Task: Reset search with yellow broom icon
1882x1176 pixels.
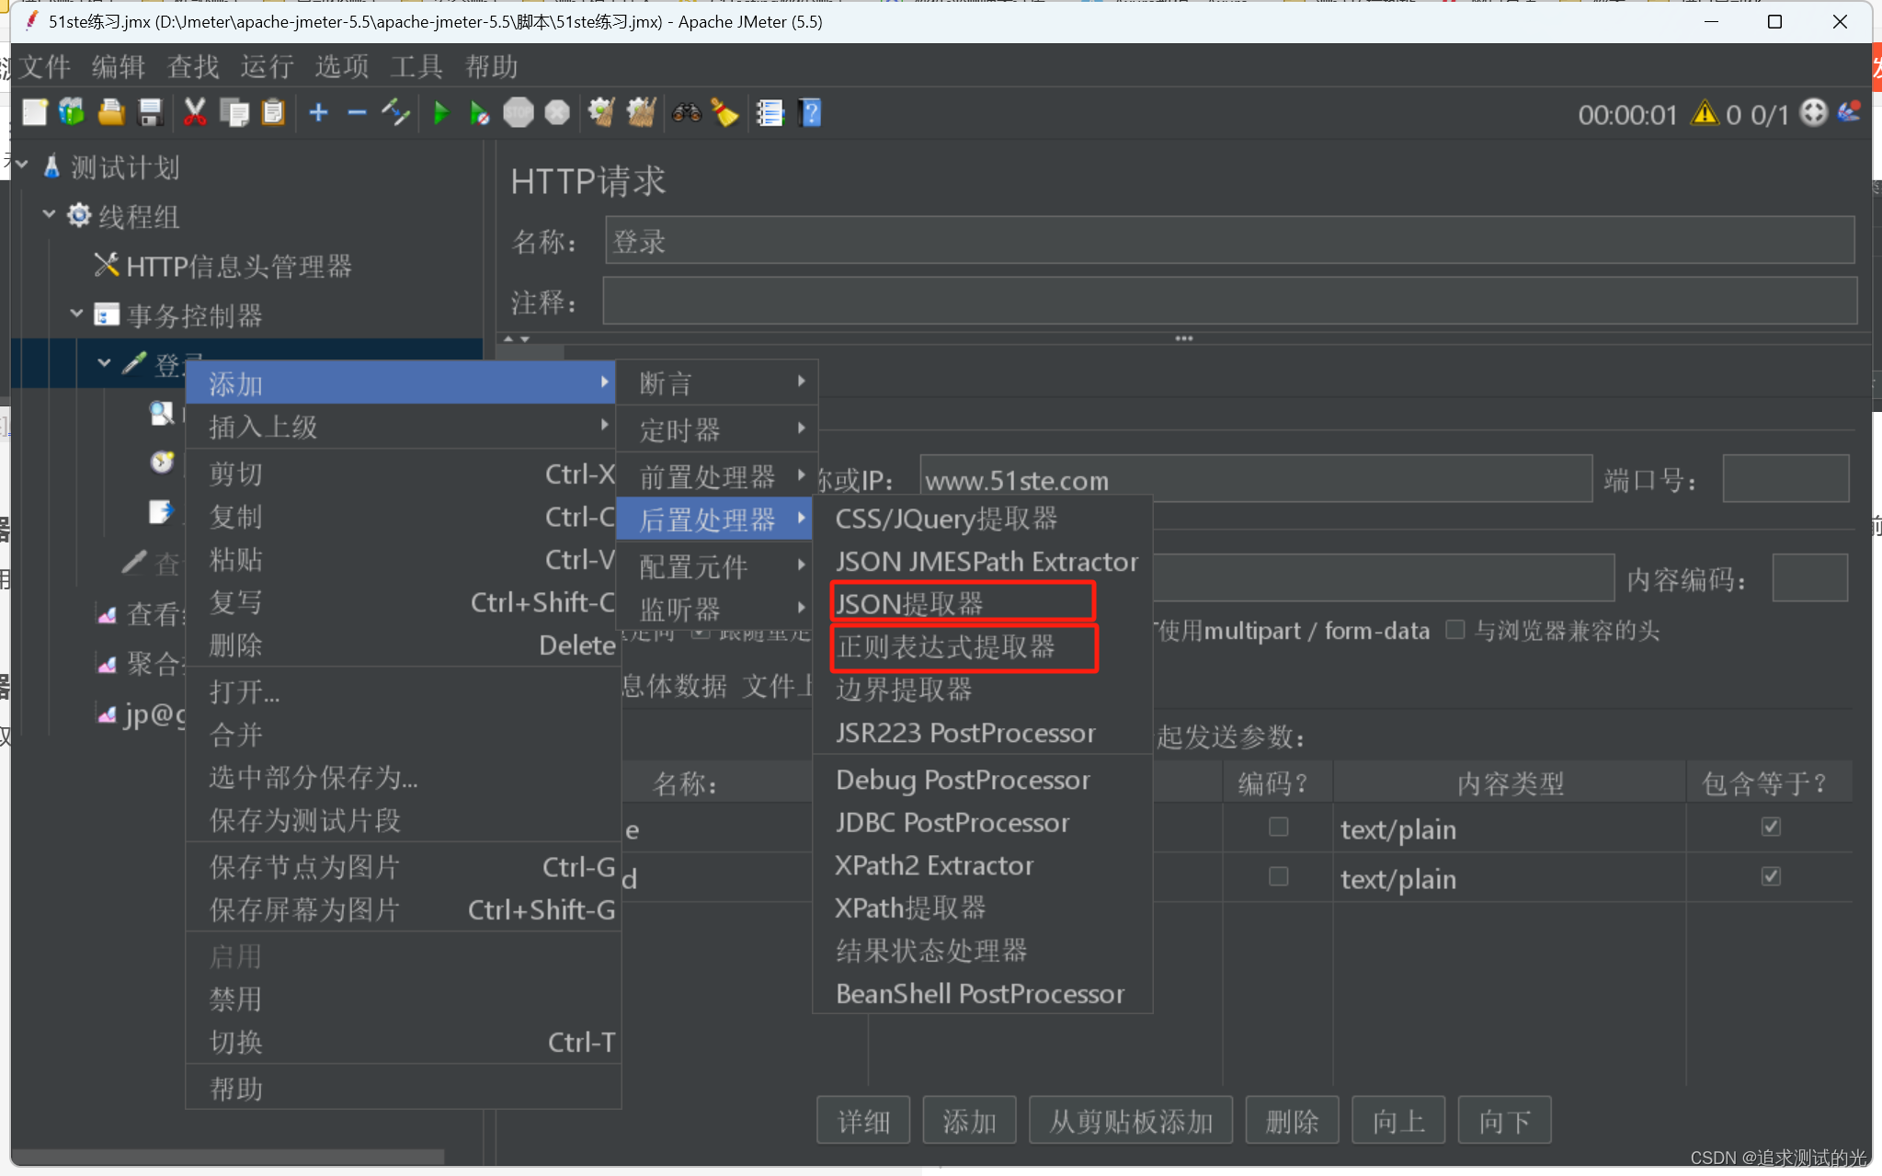Action: point(724,113)
